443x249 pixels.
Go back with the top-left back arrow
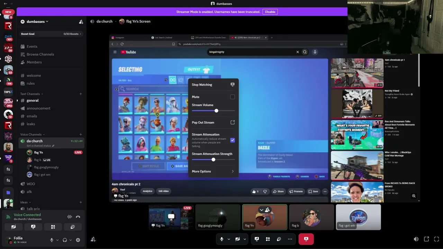pos(5,3)
